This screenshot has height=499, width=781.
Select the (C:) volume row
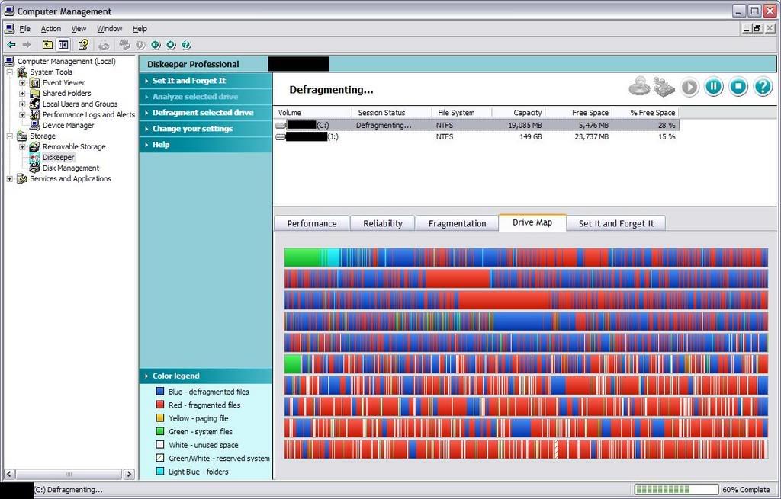click(477, 126)
